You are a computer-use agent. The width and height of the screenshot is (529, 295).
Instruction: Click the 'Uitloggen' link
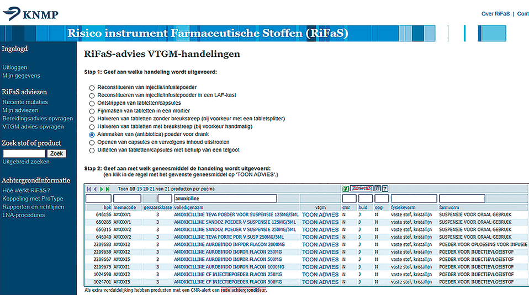[x=14, y=67]
